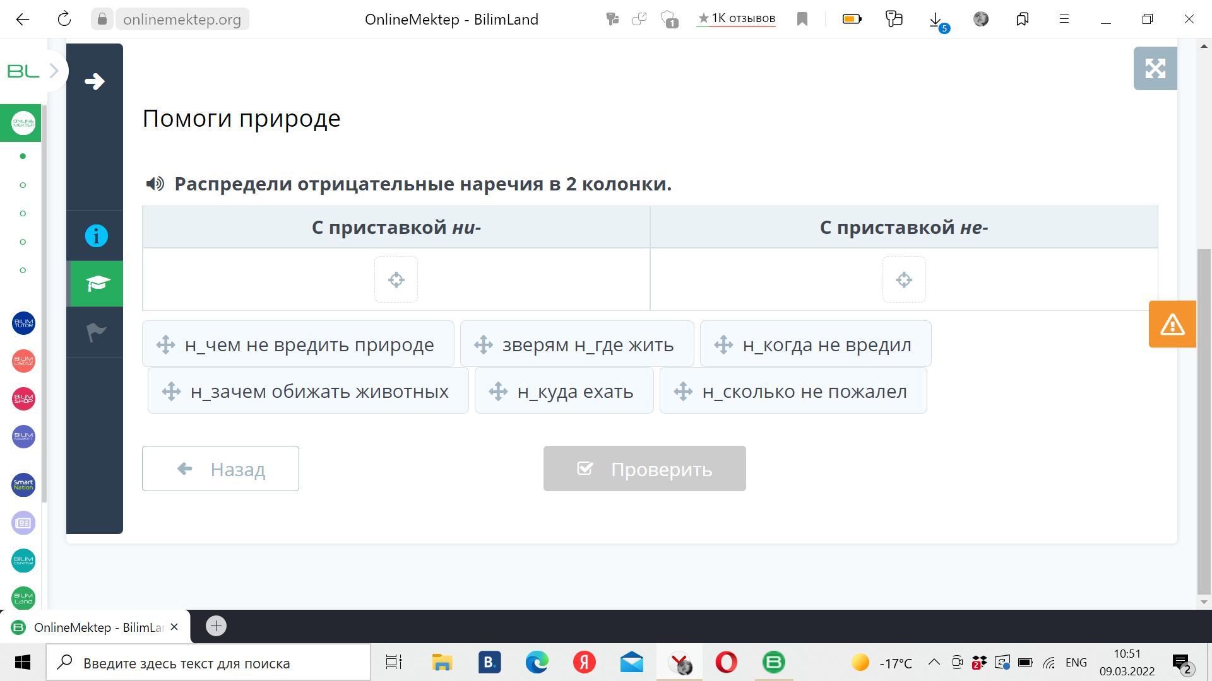The width and height of the screenshot is (1212, 681).
Task: Toggle fullscreen with the expand arrows icon
Action: [1155, 68]
